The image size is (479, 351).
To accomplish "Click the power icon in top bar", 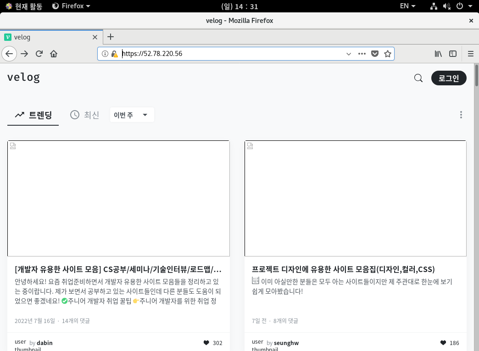I will [459, 6].
